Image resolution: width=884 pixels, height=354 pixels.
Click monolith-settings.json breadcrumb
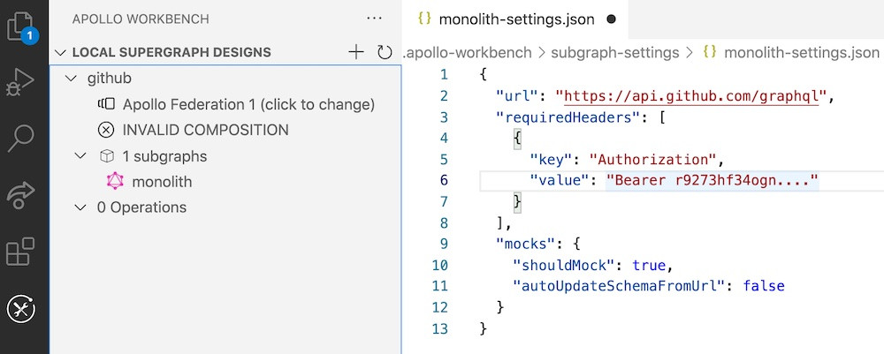point(801,52)
